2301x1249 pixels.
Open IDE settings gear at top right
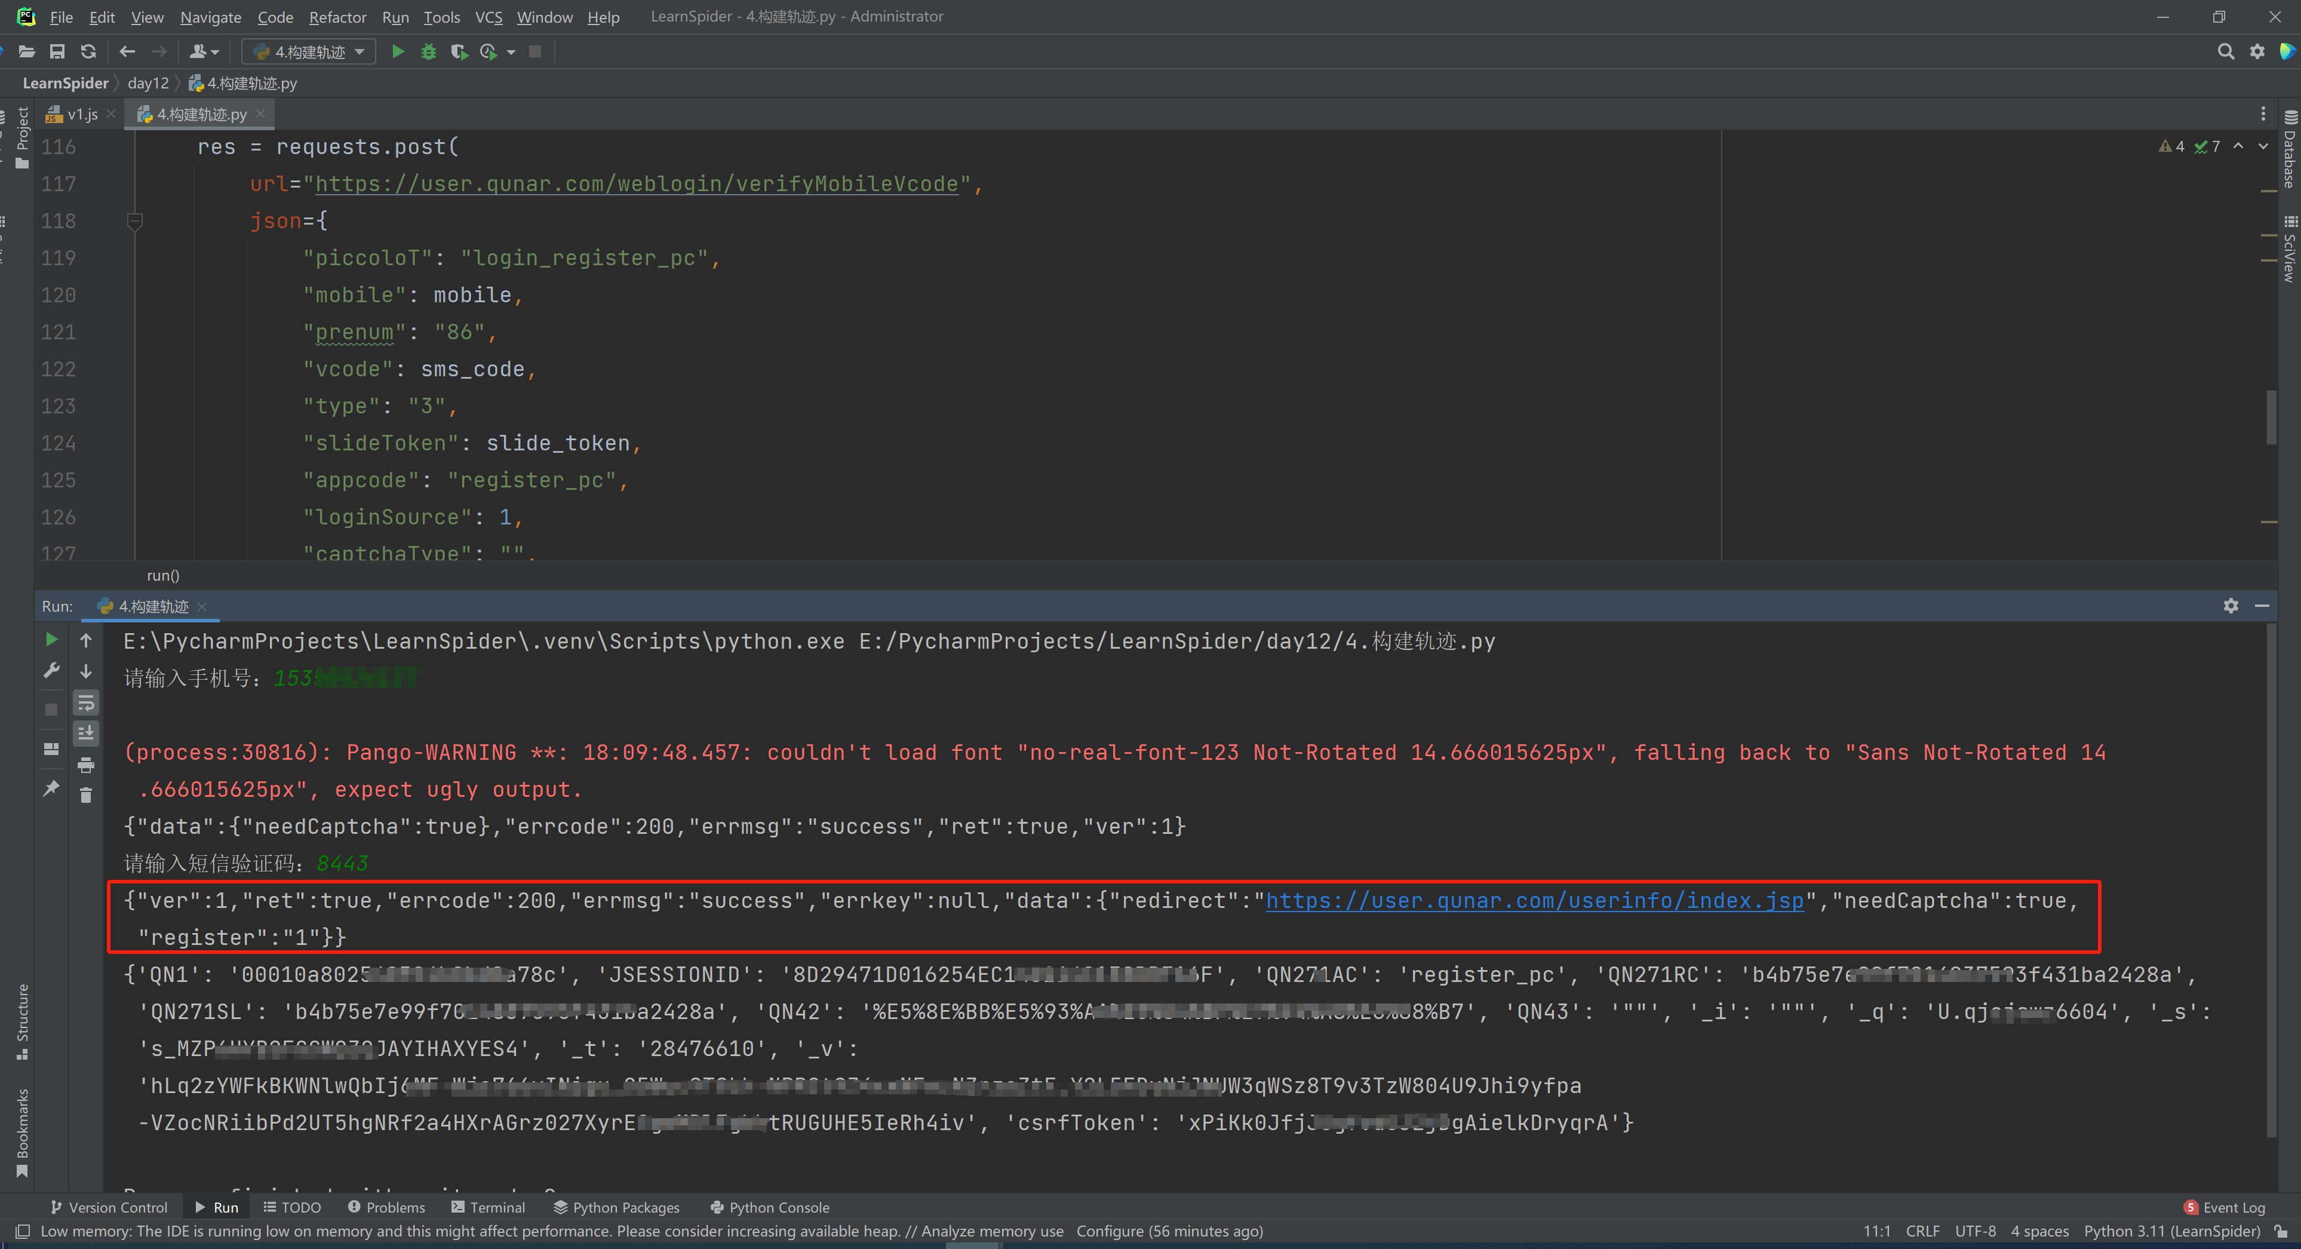coord(2257,52)
